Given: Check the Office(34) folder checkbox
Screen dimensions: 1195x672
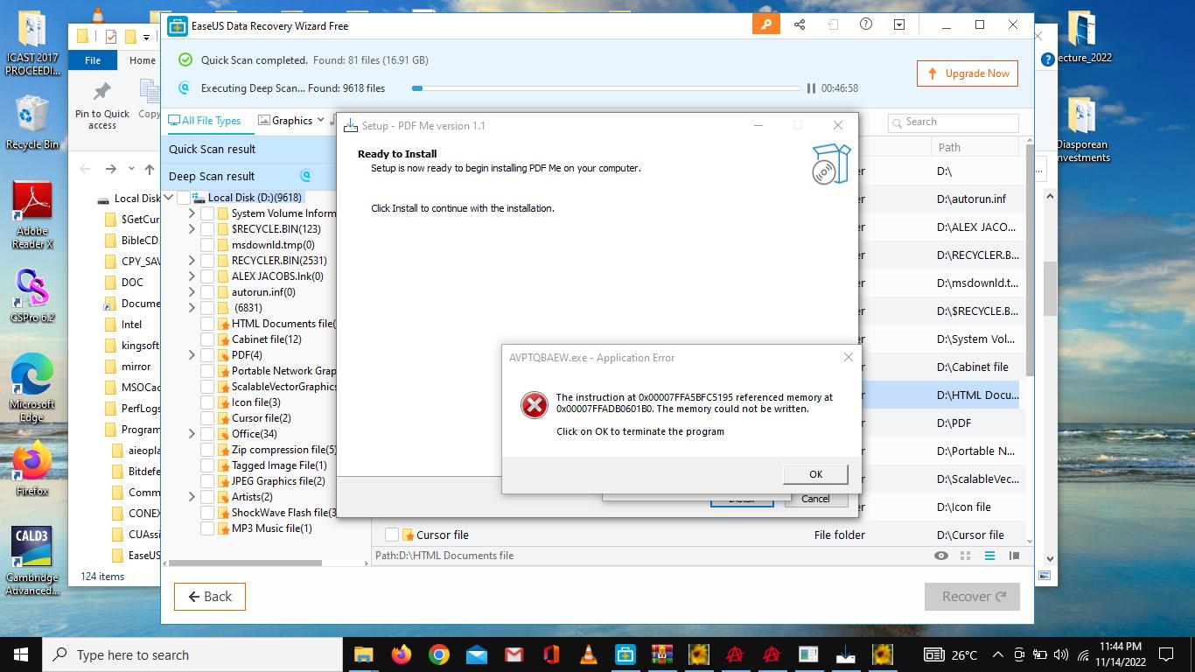Looking at the screenshot, I should (x=207, y=434).
